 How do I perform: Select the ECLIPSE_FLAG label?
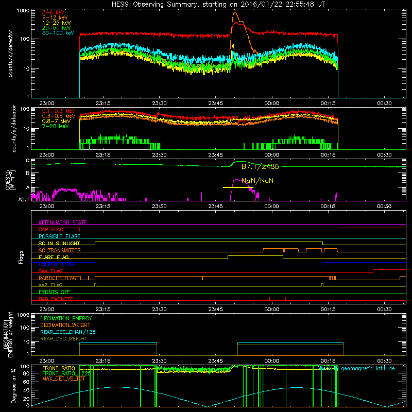coord(56,264)
